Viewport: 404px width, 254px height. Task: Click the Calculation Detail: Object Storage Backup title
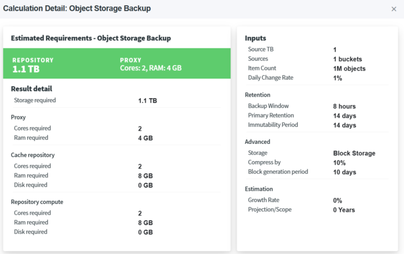77,9
